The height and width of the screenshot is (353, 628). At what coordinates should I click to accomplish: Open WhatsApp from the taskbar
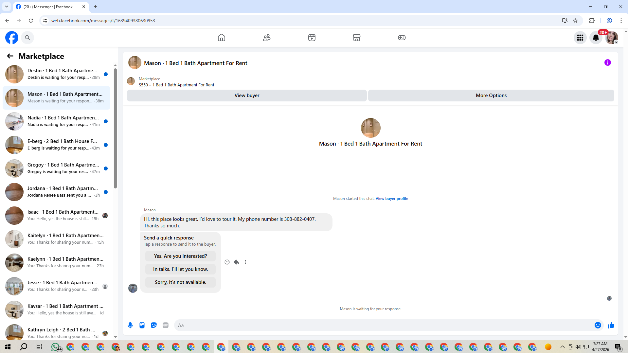click(56, 347)
